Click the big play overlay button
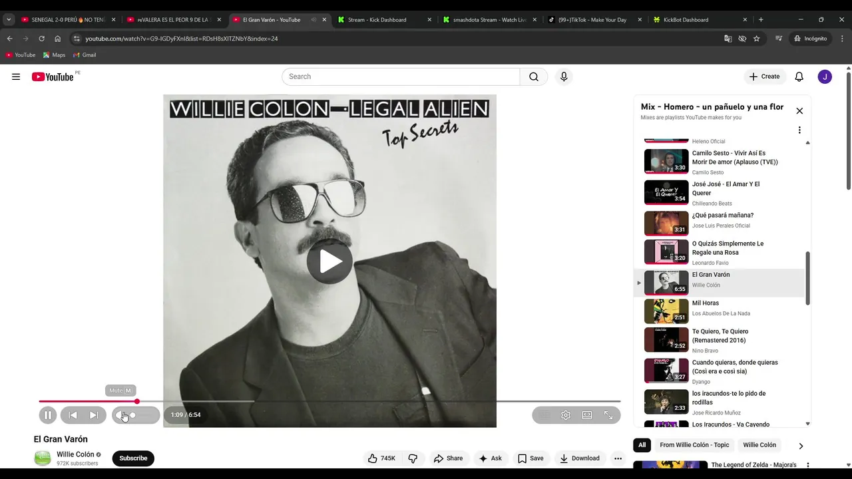 coord(329,261)
